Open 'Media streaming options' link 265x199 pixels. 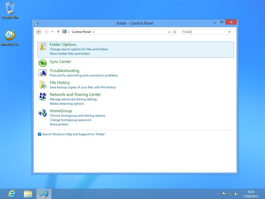67,104
